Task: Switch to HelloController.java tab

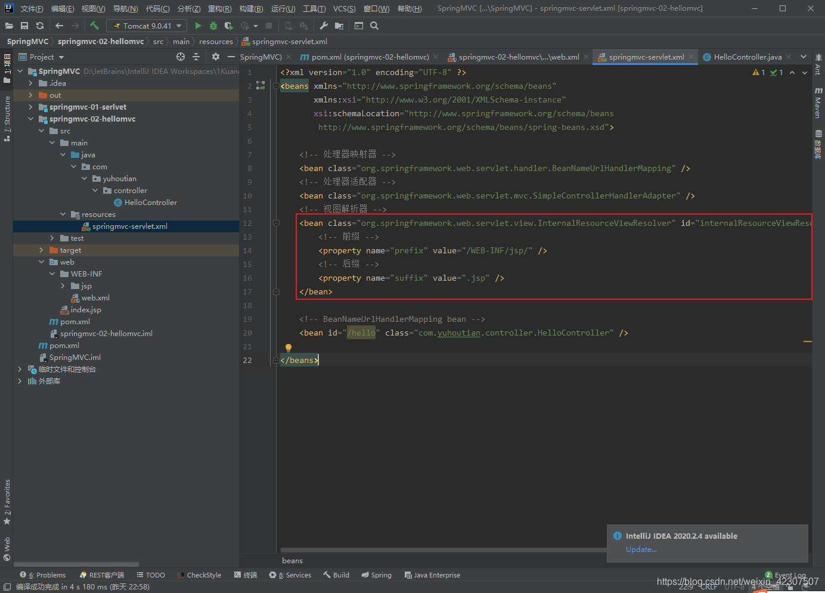Action: [x=748, y=57]
